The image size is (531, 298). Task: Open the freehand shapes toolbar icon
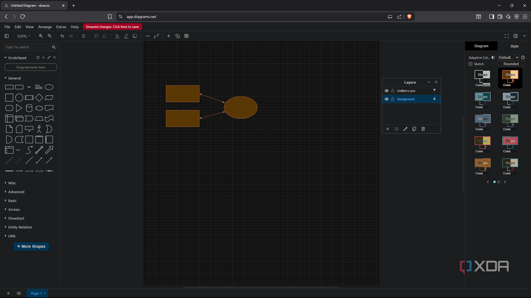click(x=177, y=36)
